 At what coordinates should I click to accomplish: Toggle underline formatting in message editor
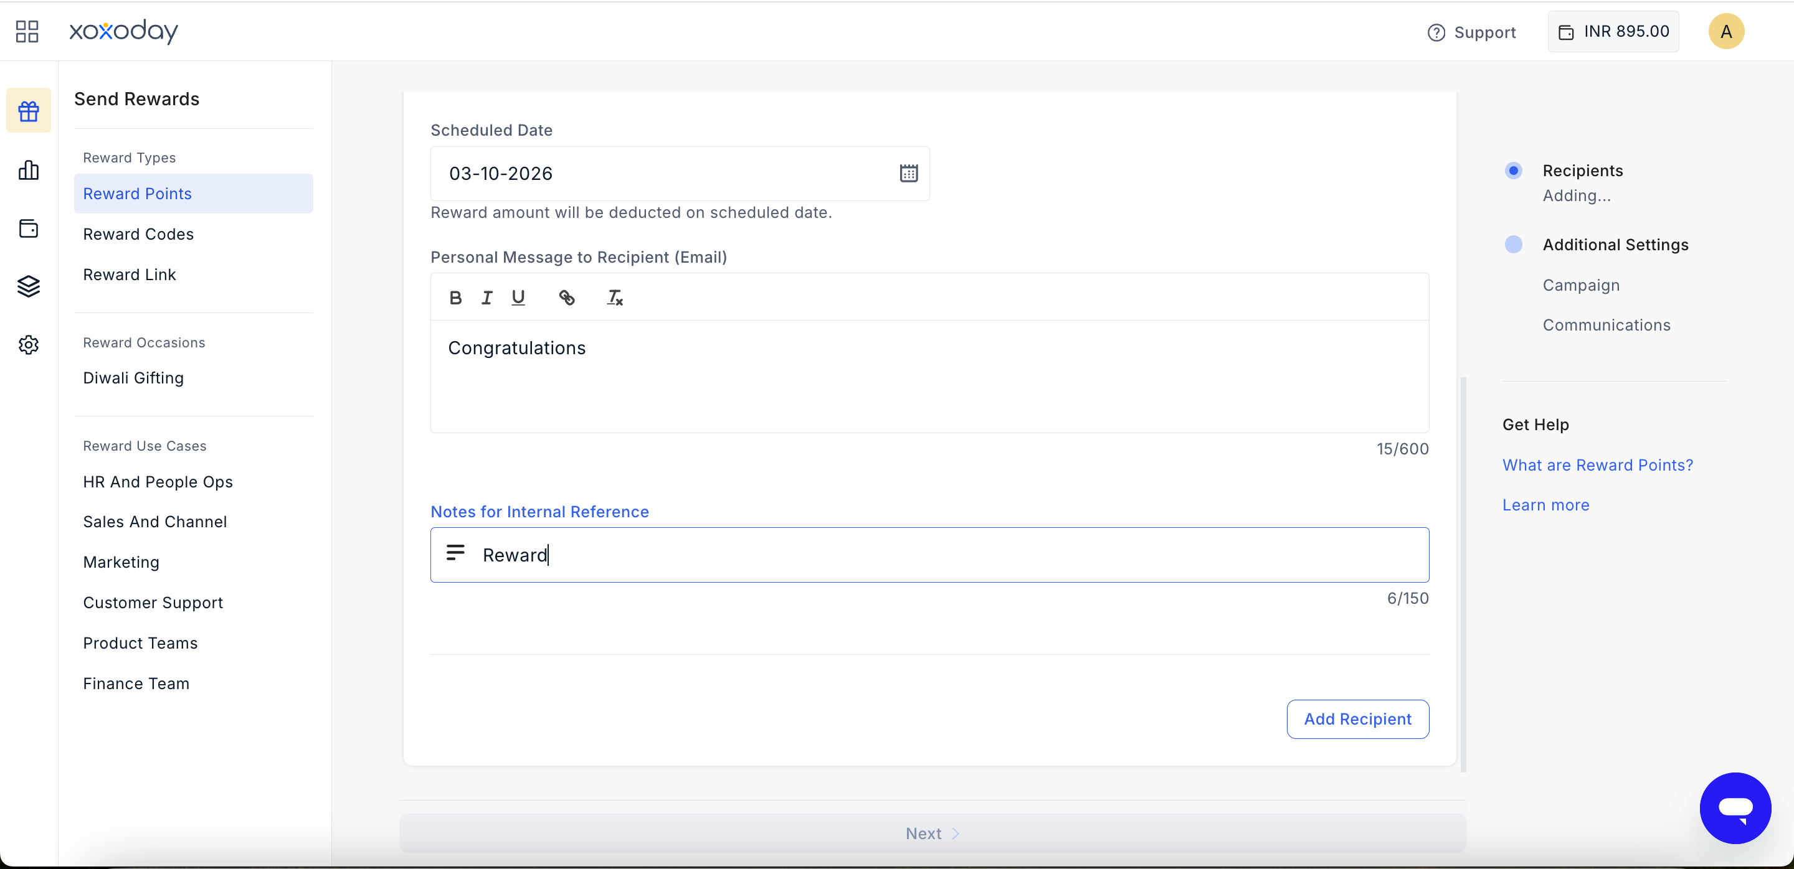point(518,298)
